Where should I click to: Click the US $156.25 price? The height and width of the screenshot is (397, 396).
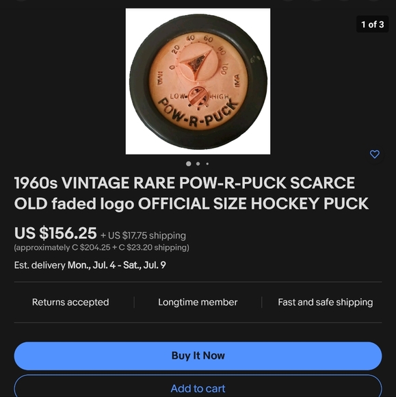55,233
